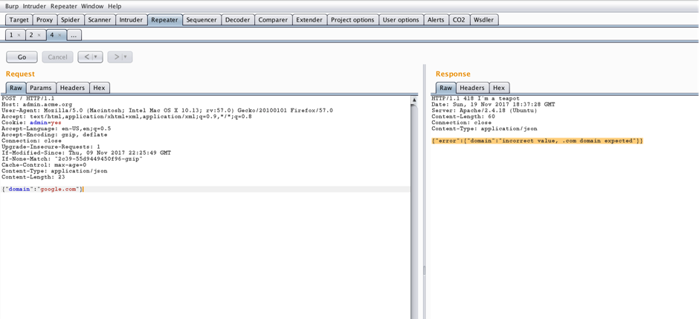Open the Burp menu
Viewport: 699px width, 319px height.
point(12,6)
